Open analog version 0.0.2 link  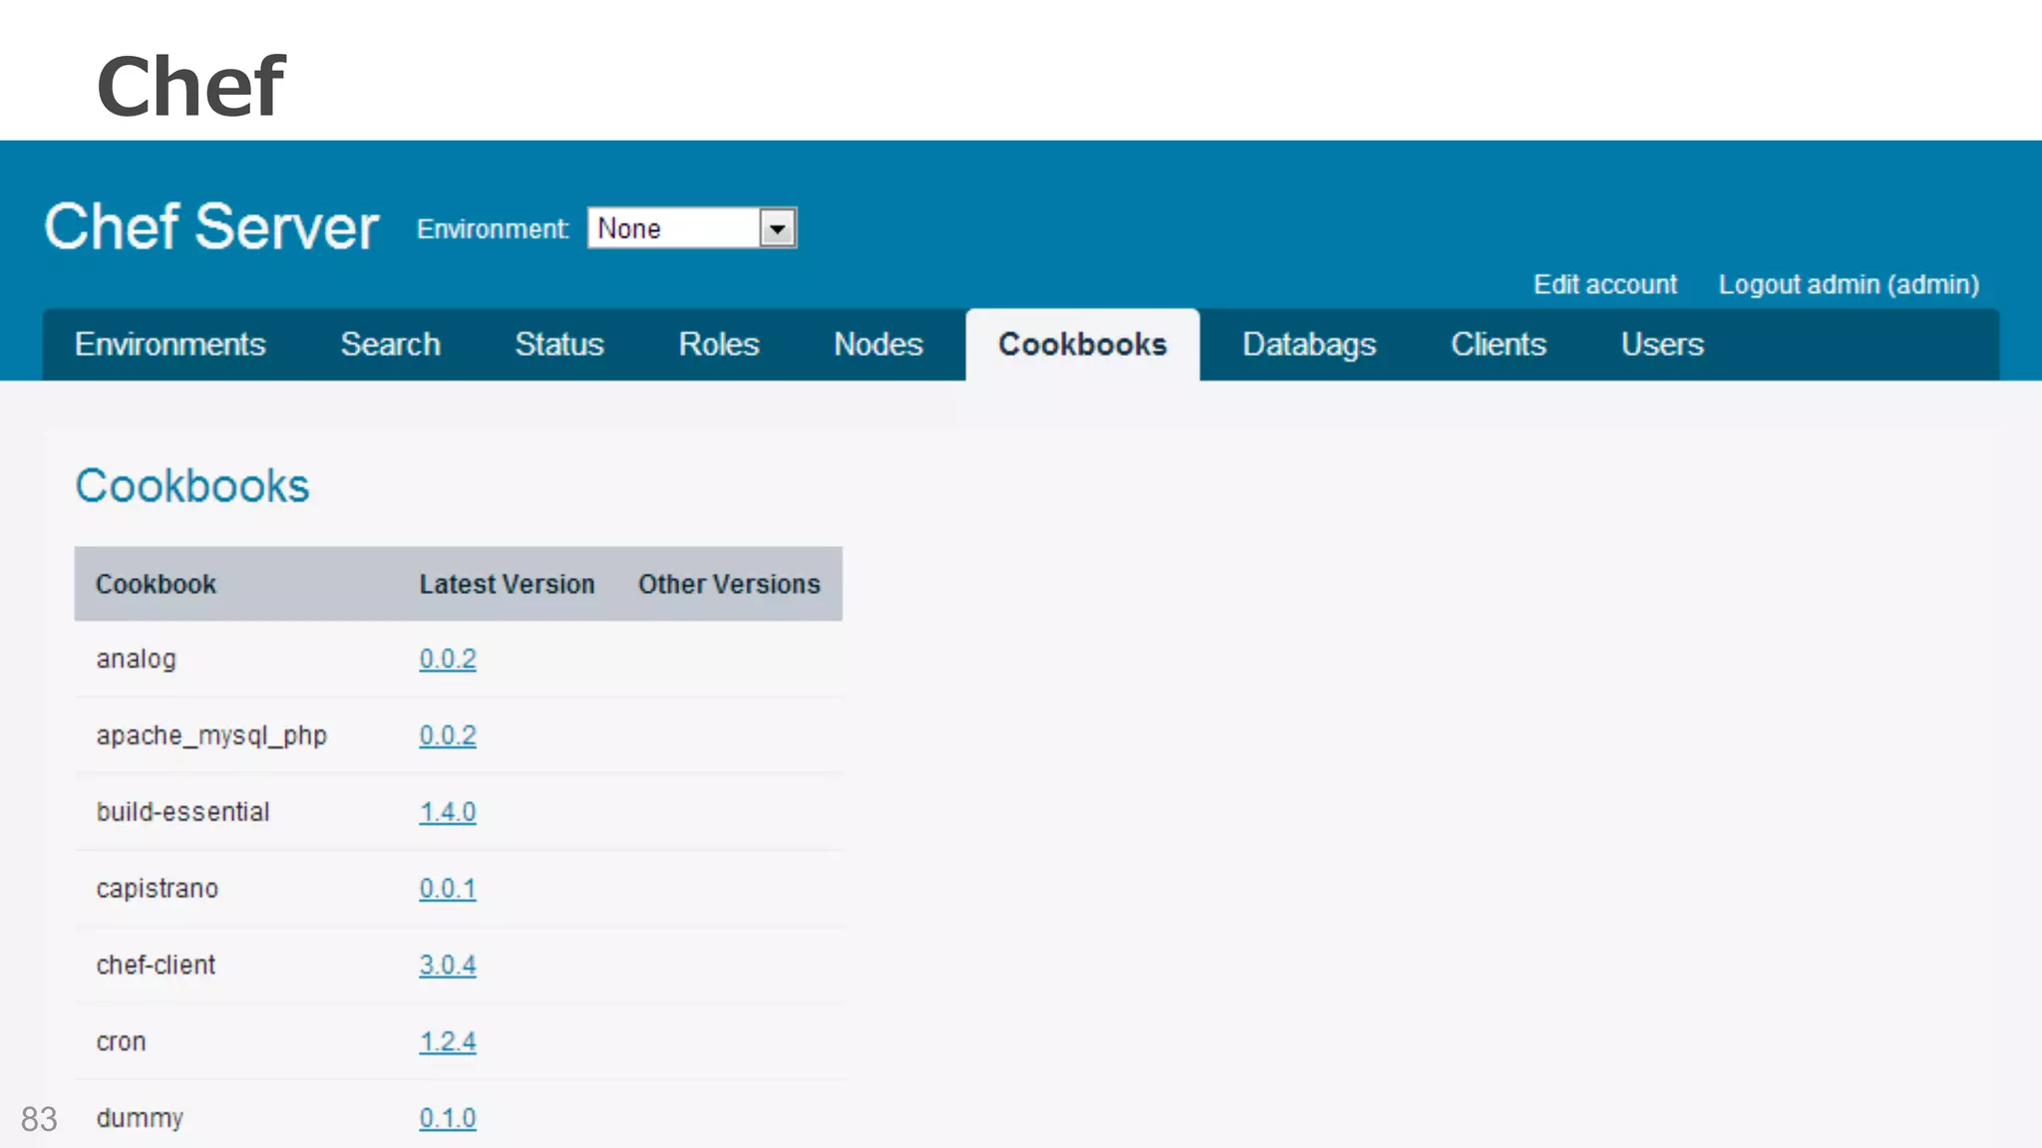(448, 659)
